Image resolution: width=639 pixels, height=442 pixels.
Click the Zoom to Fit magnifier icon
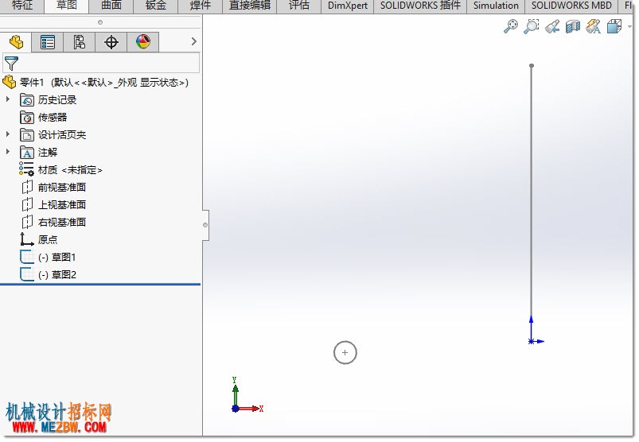tap(511, 26)
